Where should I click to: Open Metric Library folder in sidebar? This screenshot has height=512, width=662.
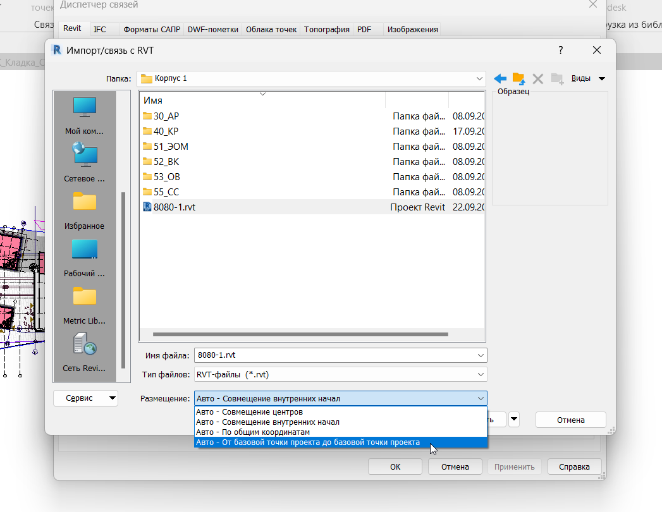point(85,305)
